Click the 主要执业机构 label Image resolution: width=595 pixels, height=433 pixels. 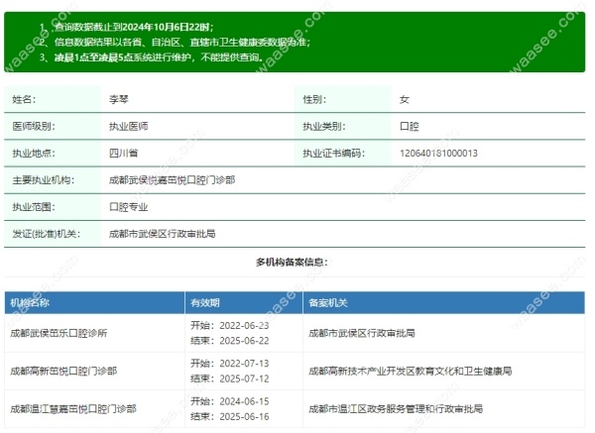point(44,180)
